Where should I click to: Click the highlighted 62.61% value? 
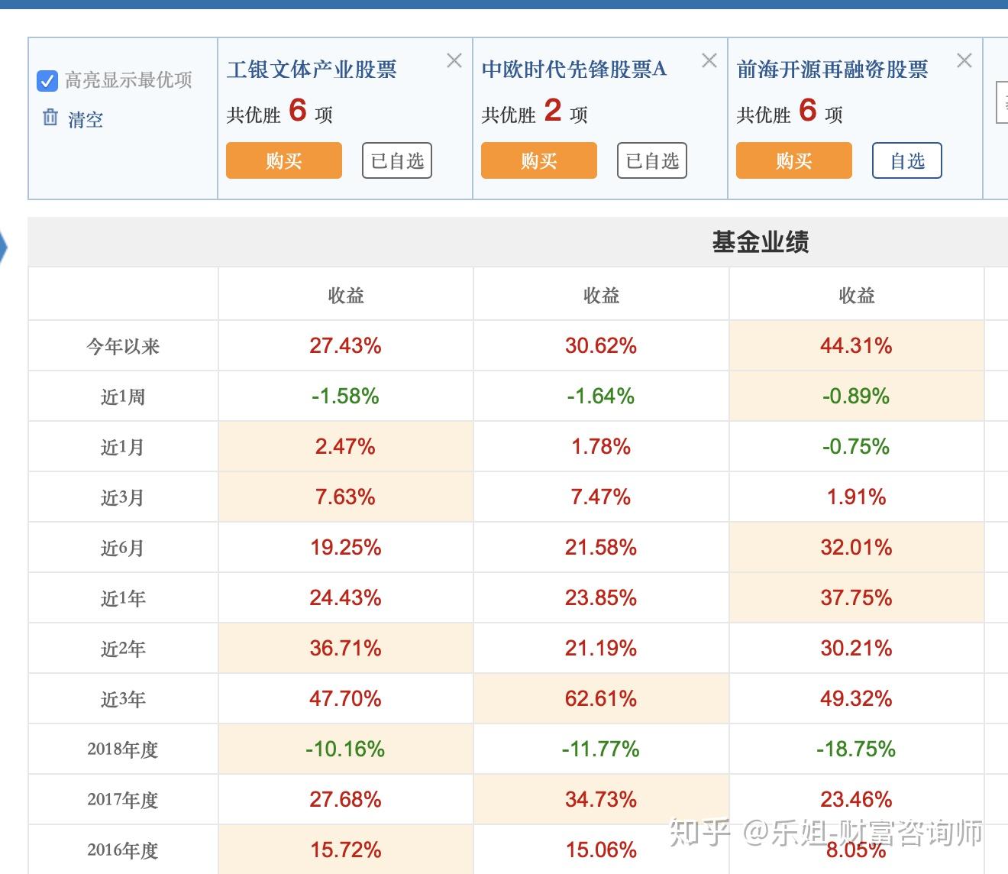click(x=601, y=698)
